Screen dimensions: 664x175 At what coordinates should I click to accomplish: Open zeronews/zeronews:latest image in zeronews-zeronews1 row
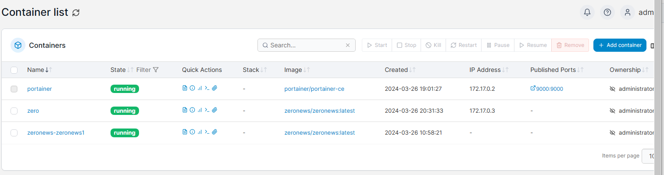tap(319, 132)
